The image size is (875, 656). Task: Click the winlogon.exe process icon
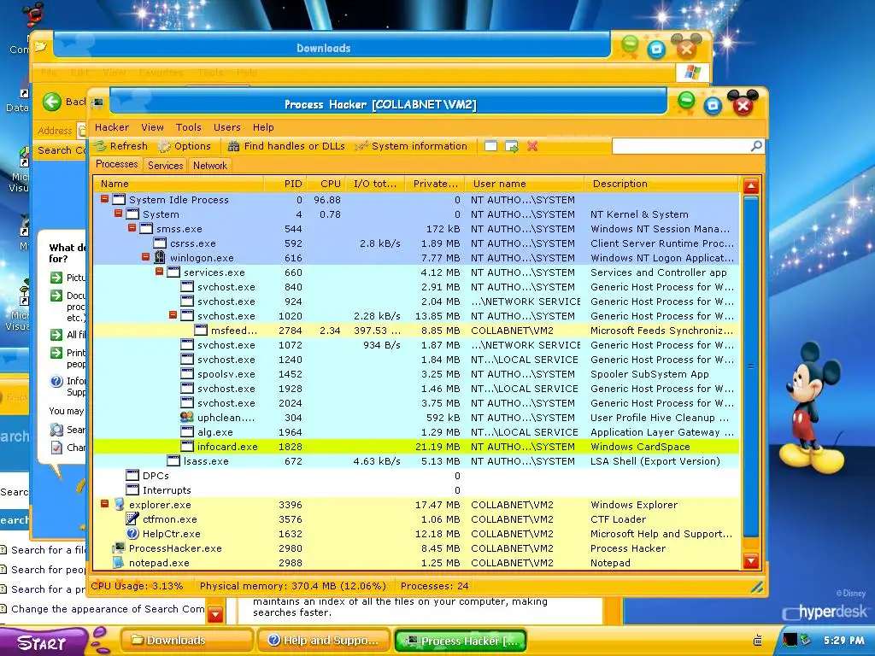point(160,257)
